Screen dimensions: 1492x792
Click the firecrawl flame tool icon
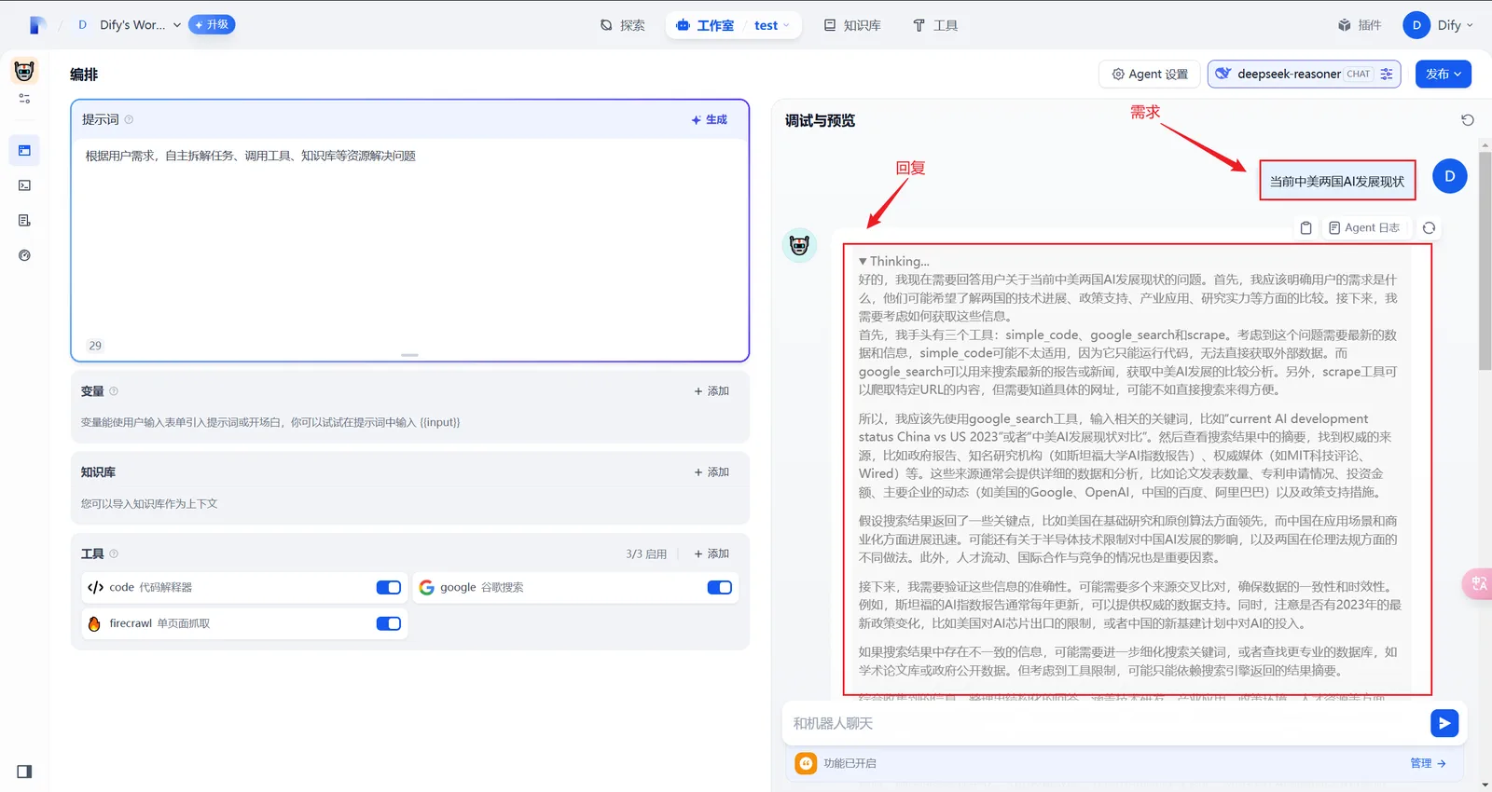tap(94, 623)
